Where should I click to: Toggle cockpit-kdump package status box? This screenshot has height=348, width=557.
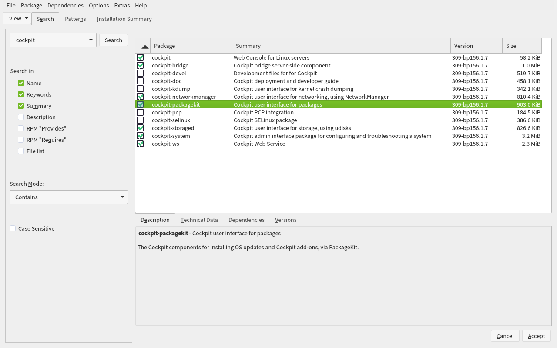click(140, 89)
